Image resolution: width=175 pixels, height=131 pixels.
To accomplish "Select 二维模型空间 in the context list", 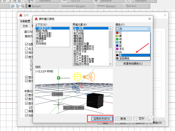I will coord(52,28).
